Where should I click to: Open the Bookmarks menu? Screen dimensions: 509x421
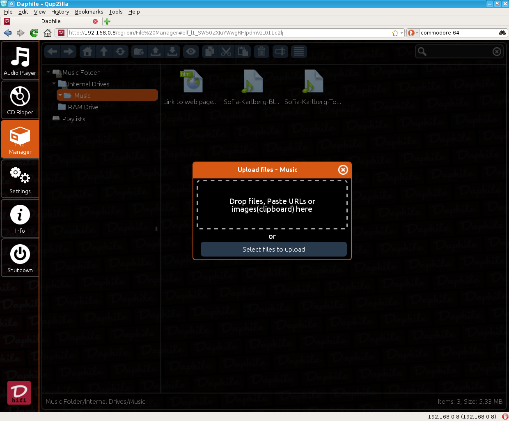pyautogui.click(x=89, y=12)
